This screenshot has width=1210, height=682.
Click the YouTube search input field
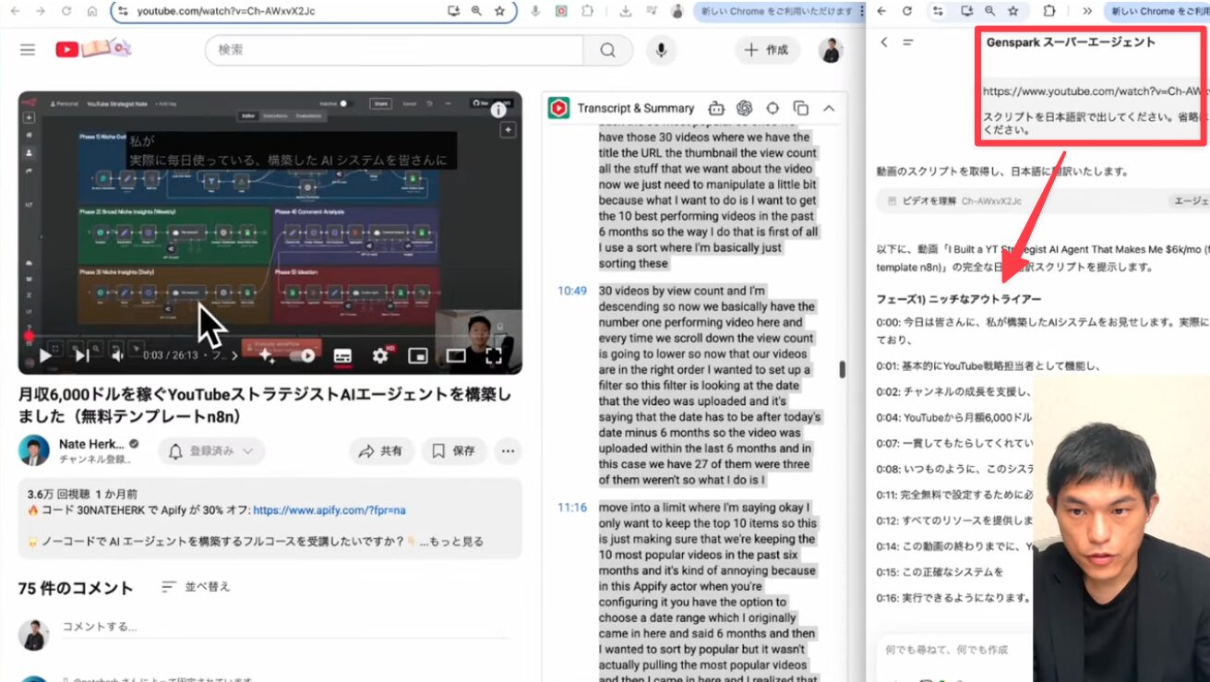[397, 51]
